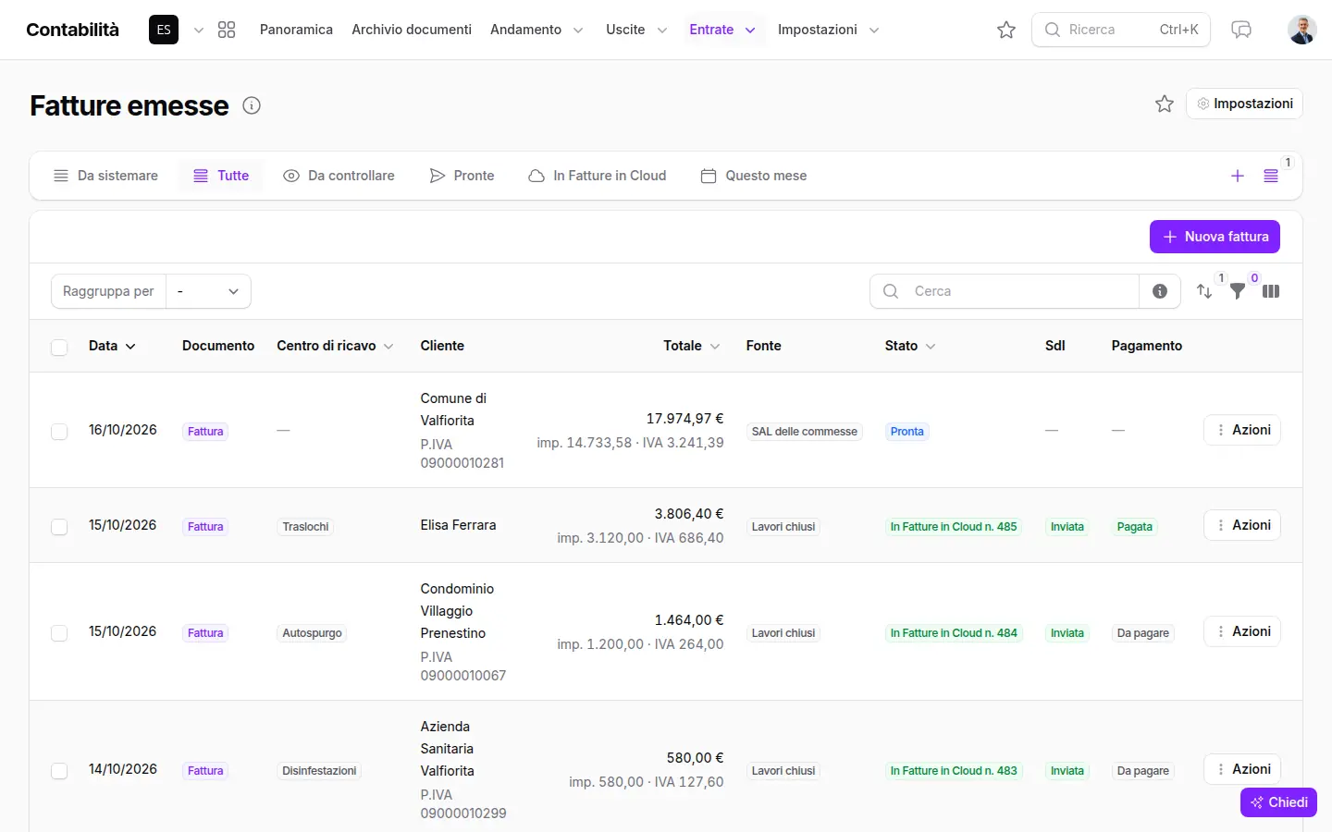The height and width of the screenshot is (832, 1332).
Task: Tick checkbox for Elisa Ferrara invoice
Action: (x=59, y=527)
